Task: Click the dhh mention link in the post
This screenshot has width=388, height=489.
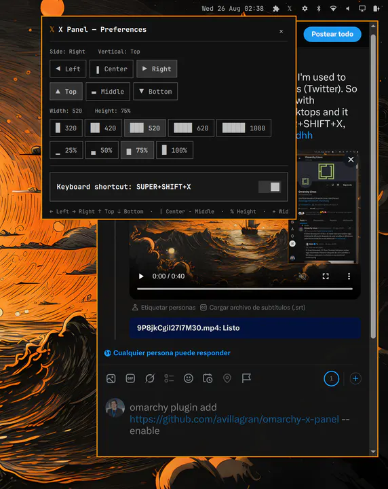Action: [x=305, y=135]
